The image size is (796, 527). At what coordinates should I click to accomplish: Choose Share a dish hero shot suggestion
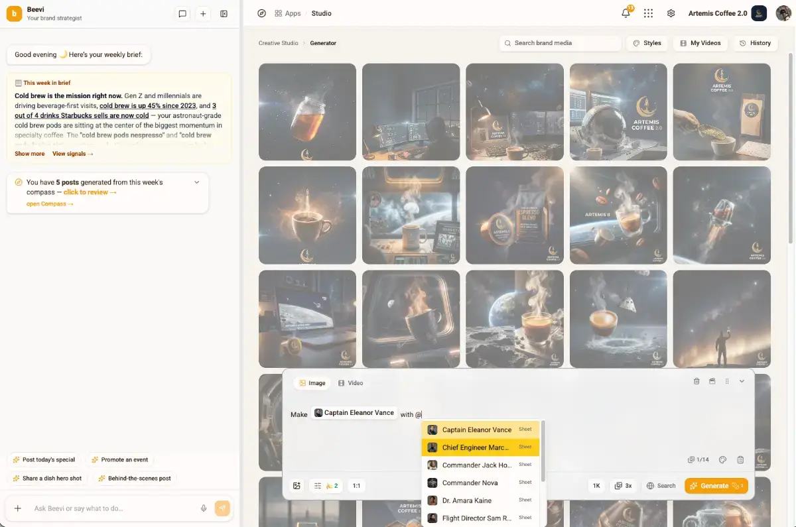[47, 478]
